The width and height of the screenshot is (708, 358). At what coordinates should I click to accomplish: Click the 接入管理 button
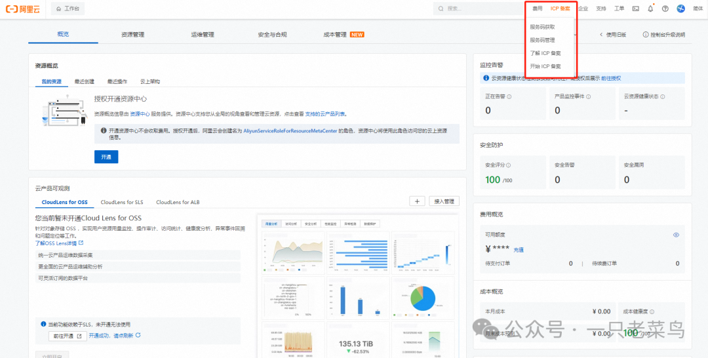click(444, 201)
